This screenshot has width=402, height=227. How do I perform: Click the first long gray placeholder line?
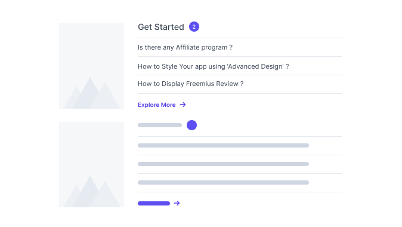[223, 145]
